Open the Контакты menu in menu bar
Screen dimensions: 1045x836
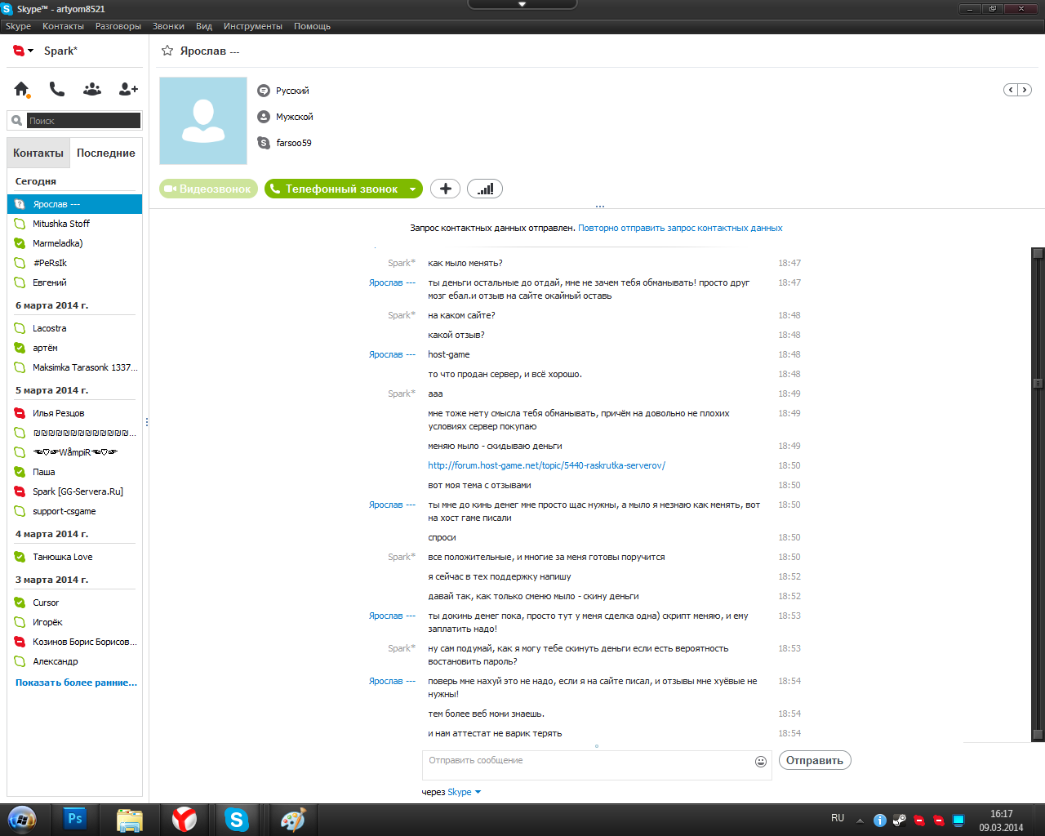tap(63, 26)
